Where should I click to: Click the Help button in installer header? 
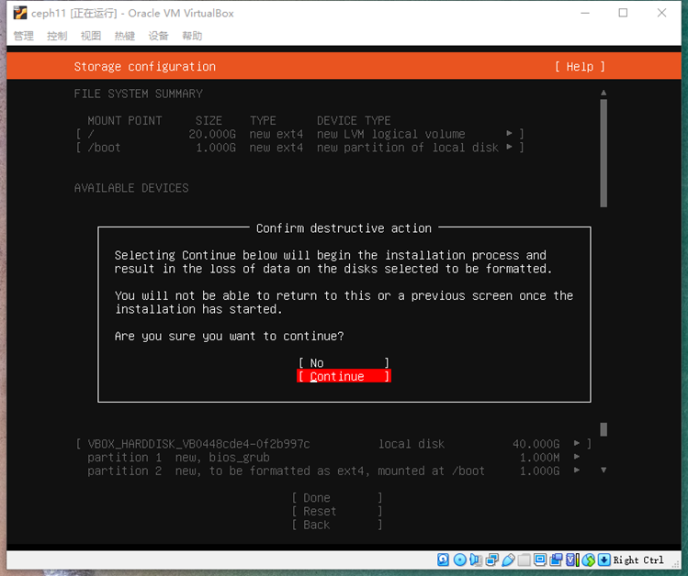tap(580, 67)
